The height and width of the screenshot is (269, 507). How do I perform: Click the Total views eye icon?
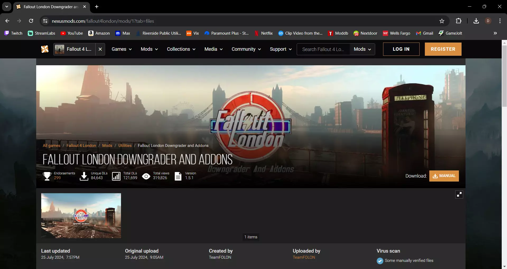(x=146, y=176)
